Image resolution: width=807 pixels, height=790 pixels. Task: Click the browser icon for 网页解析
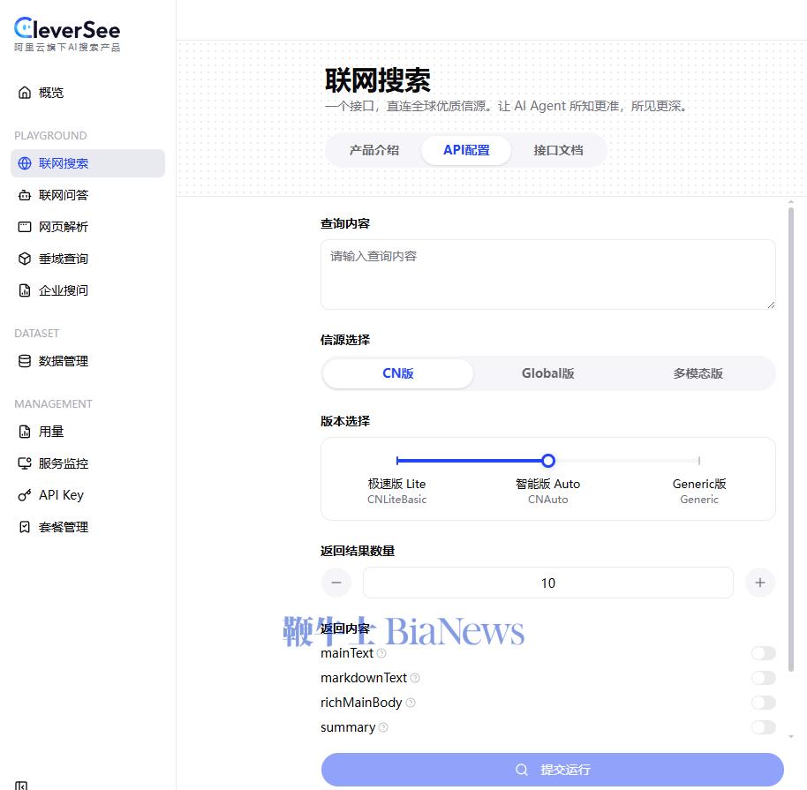pos(24,227)
